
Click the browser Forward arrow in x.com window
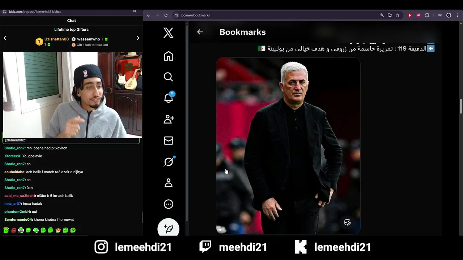tap(157, 15)
